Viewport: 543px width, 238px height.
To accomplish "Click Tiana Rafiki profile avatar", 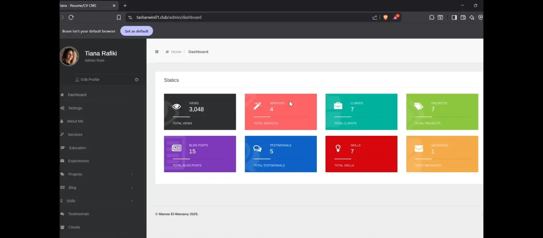I will 69,56.
